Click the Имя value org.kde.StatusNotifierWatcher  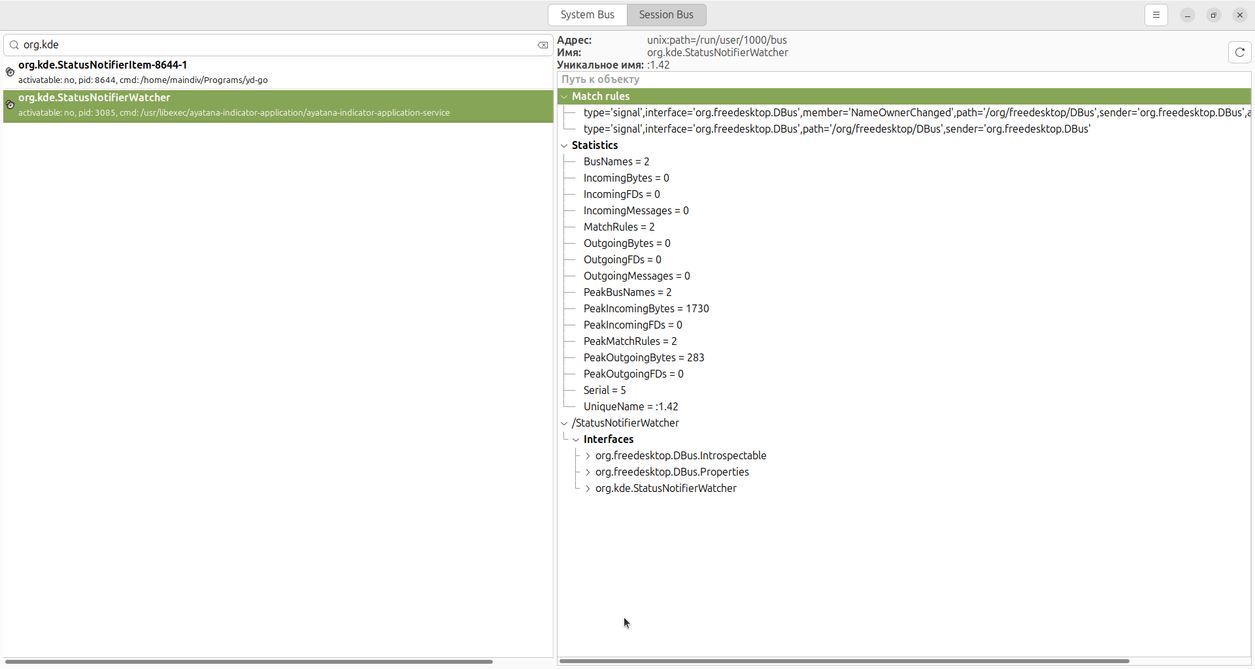(x=718, y=53)
